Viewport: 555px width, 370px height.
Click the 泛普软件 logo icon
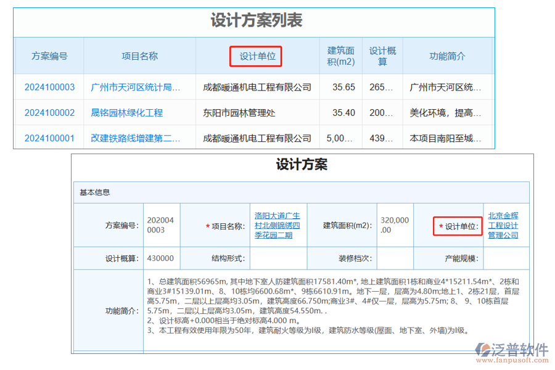click(482, 349)
